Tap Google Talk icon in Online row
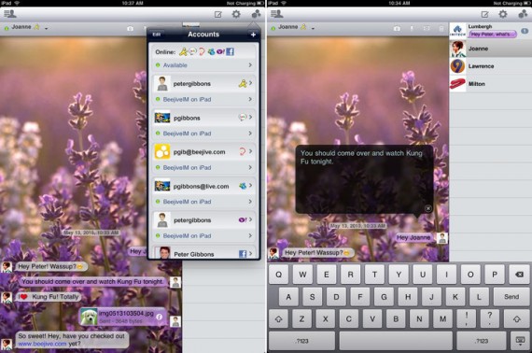Screen dimensions: 532x353 coord(192,51)
